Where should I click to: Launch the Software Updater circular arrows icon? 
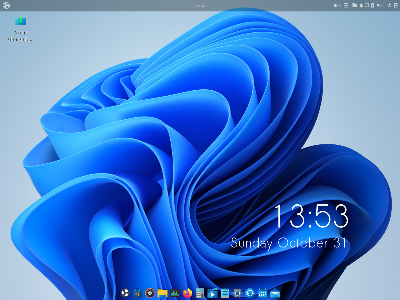click(250, 293)
